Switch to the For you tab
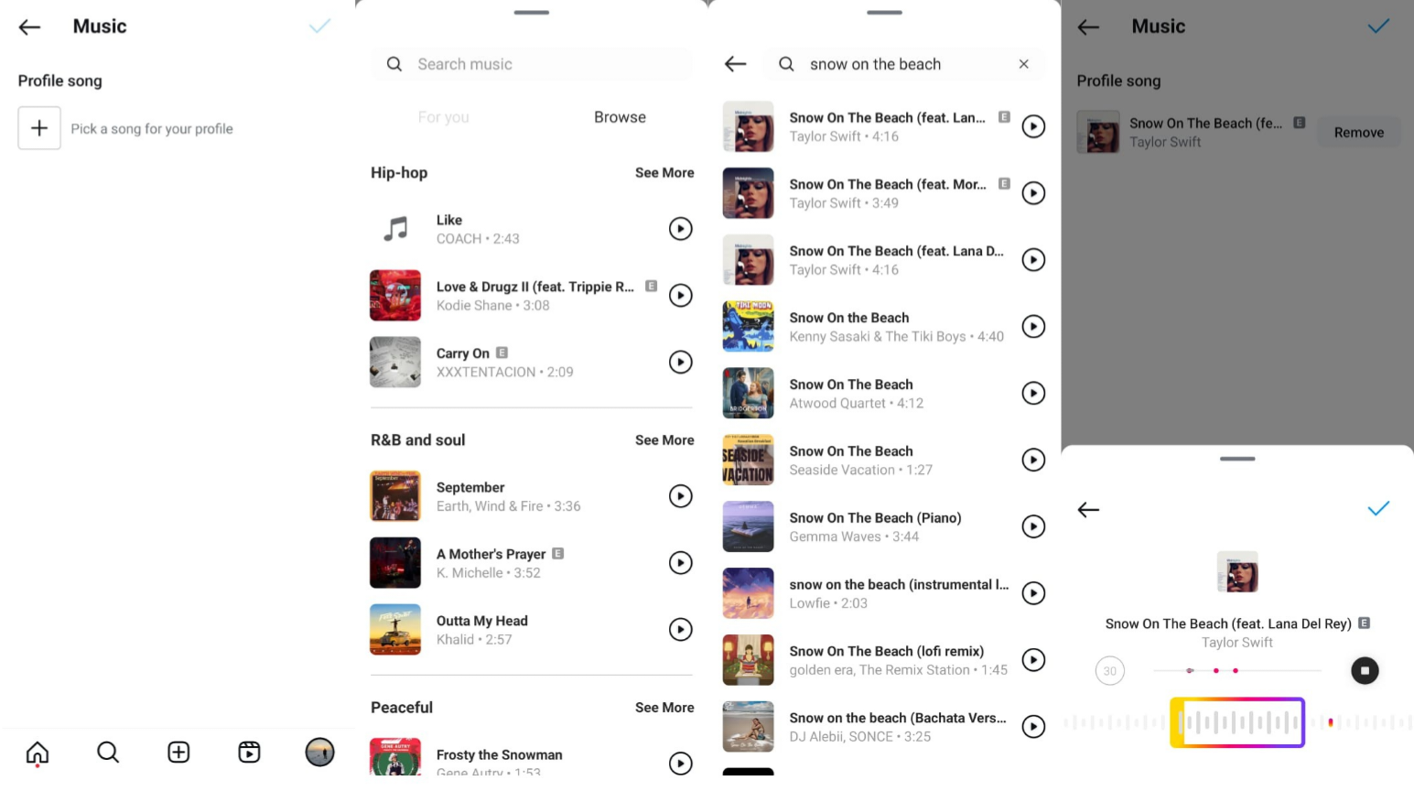This screenshot has height=791, width=1414. point(443,117)
